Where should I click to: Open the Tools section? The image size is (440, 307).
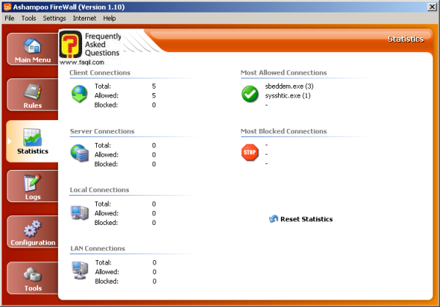[32, 279]
